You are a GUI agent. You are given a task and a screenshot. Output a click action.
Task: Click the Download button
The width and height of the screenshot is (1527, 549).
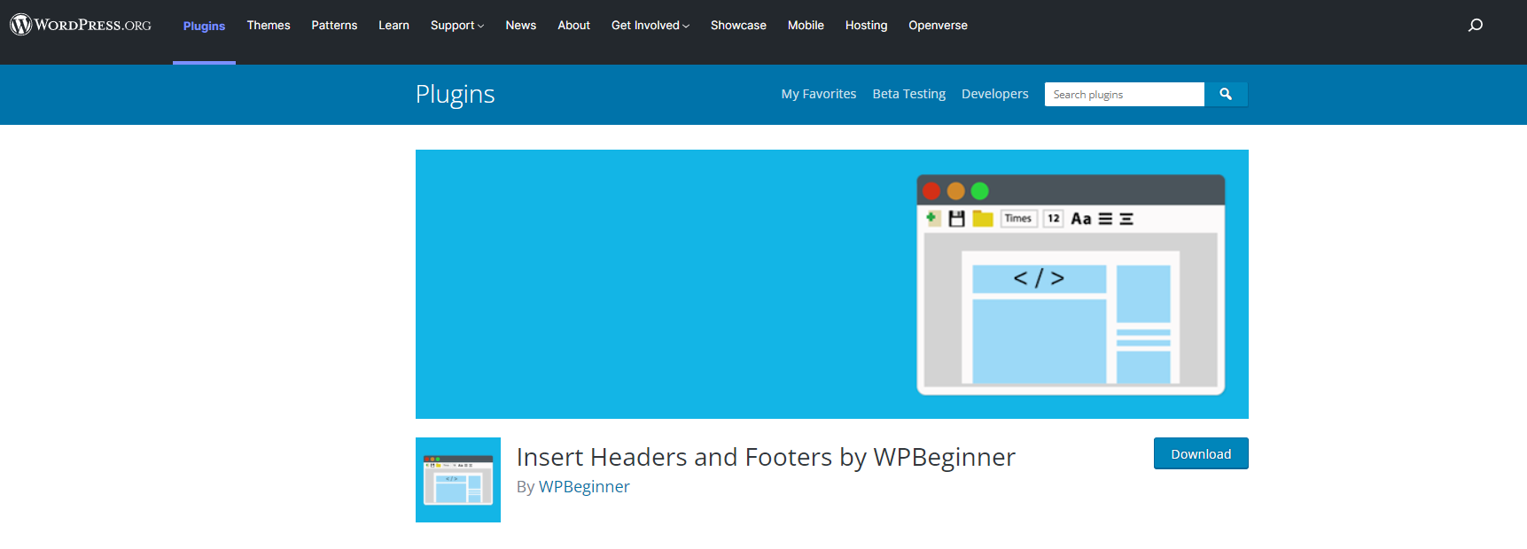coord(1201,453)
